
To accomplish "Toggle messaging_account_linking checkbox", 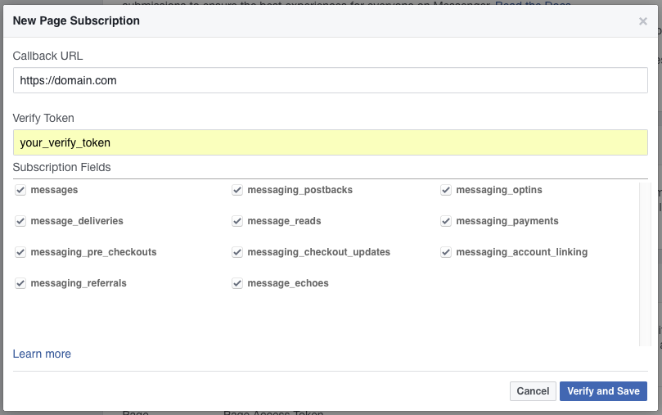I will coord(446,252).
